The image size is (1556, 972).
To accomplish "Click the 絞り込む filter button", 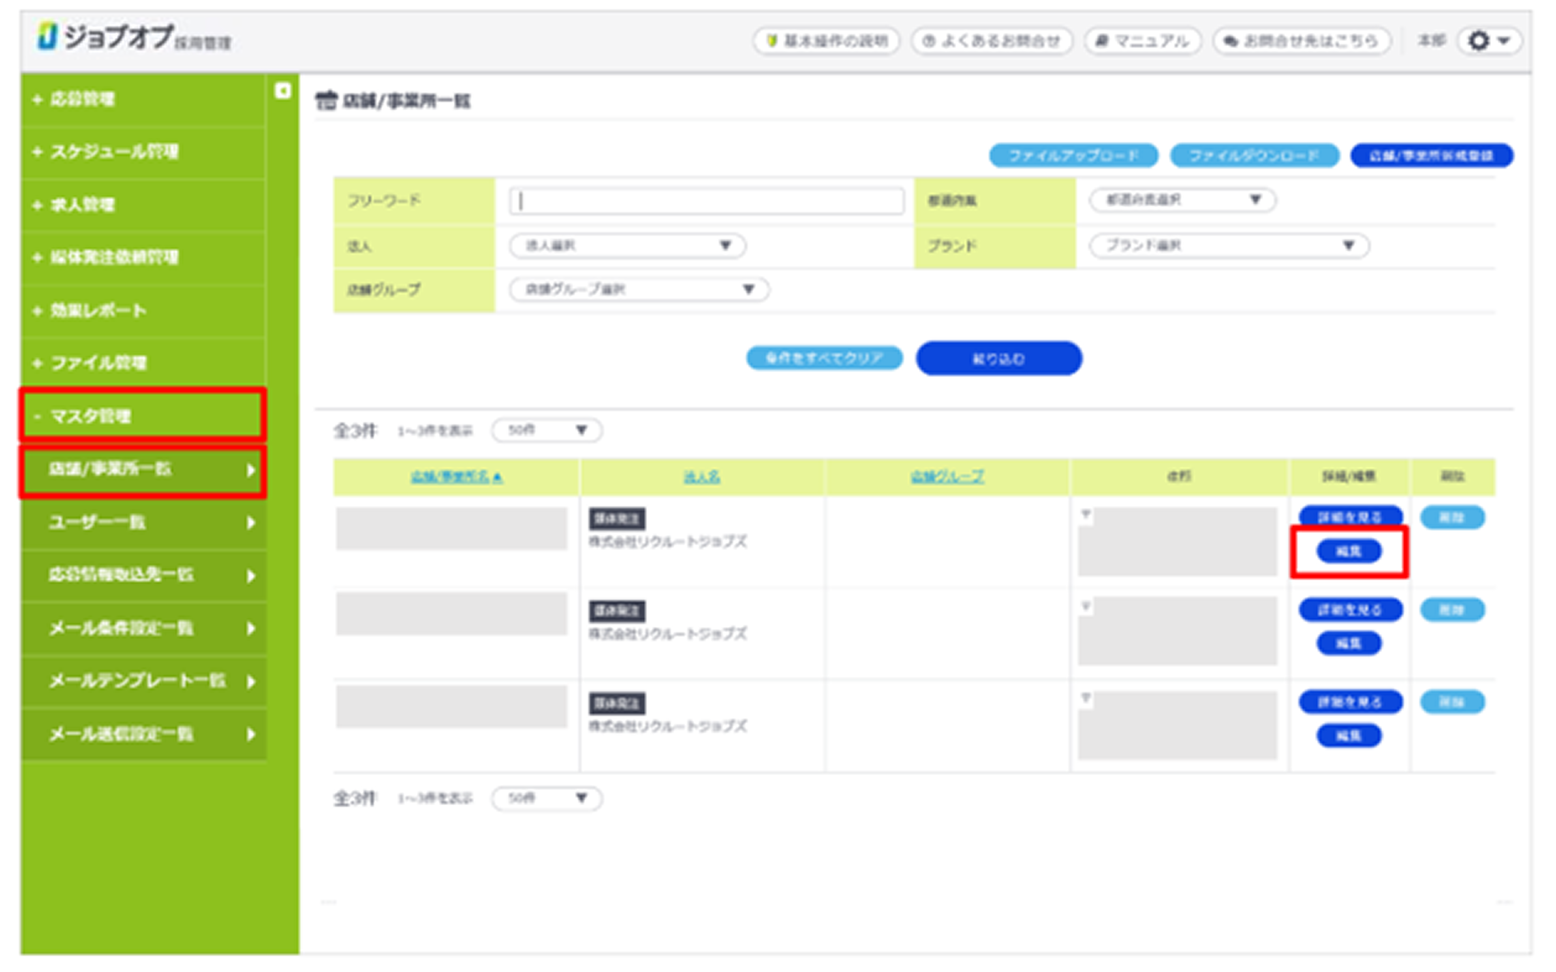I will (x=998, y=359).
